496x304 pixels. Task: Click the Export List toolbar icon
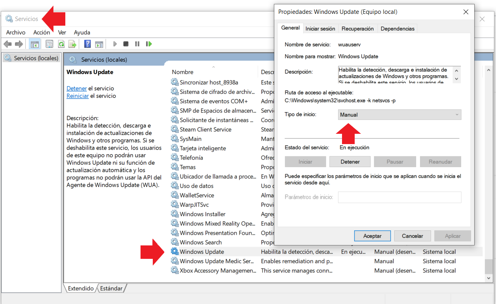pos(72,44)
